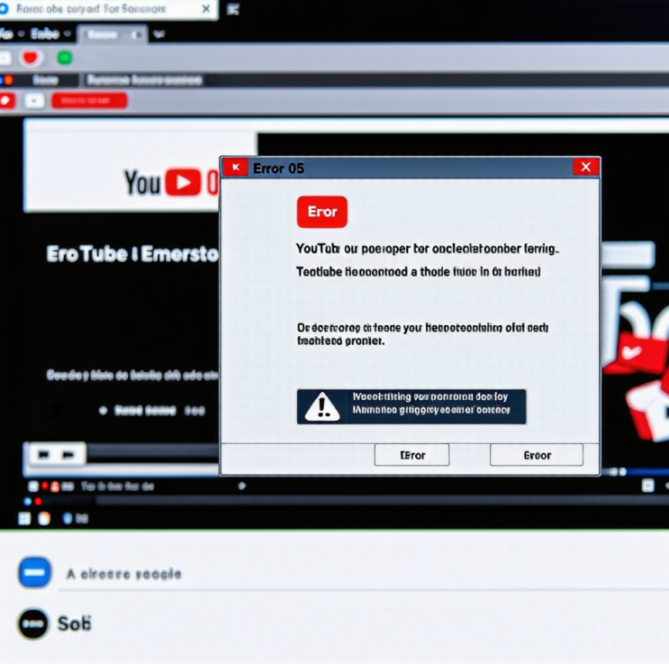Screen dimensions: 669x664
Task: Click the green circle icon in the toolbar
Action: 65,58
